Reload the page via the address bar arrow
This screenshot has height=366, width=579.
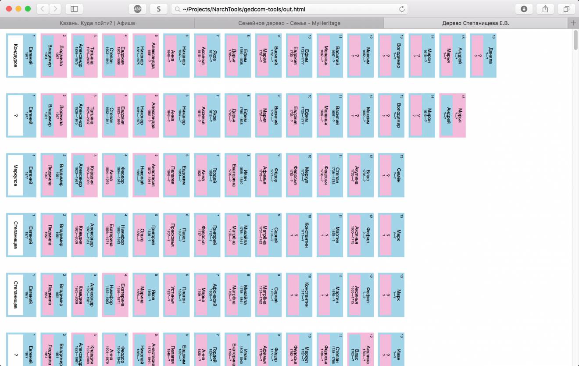402,9
